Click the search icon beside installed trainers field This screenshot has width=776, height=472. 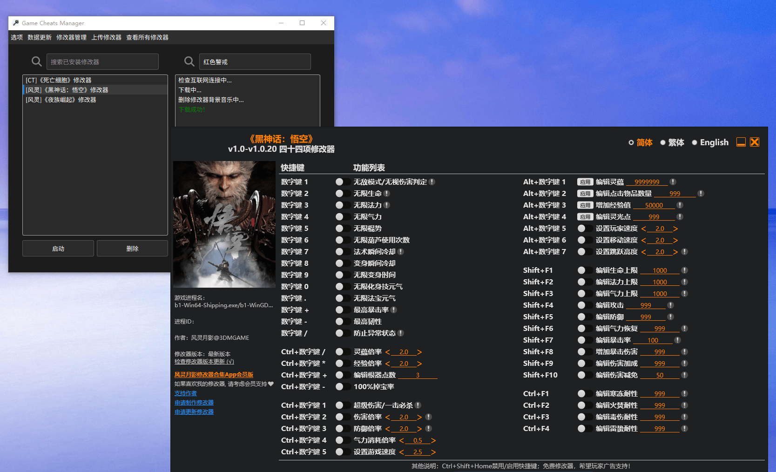point(36,61)
